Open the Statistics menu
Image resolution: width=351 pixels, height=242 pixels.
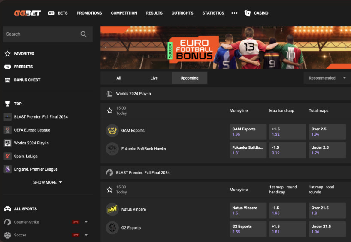coord(213,13)
